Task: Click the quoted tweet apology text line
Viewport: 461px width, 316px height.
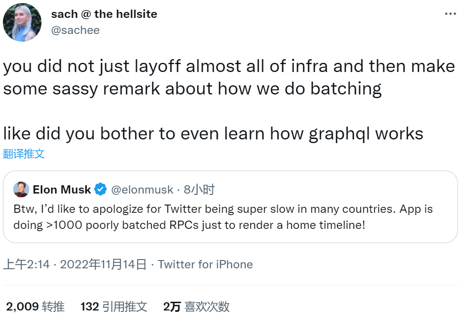Action: [223, 209]
